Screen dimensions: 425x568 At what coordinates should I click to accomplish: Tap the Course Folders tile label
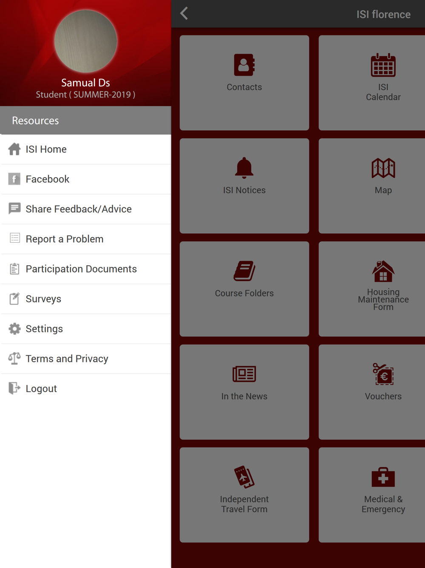[x=244, y=293]
